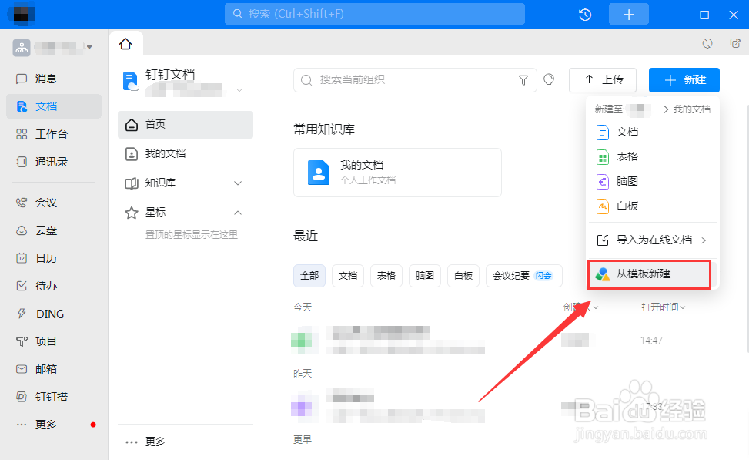Click the filter funnel icon in search box
Image resolution: width=749 pixels, height=460 pixels.
[x=523, y=80]
